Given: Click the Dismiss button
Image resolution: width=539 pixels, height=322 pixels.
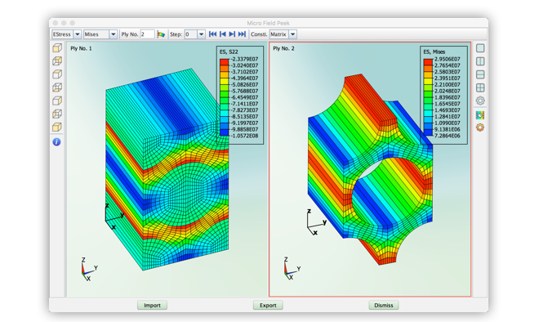Looking at the screenshot, I should tap(384, 305).
